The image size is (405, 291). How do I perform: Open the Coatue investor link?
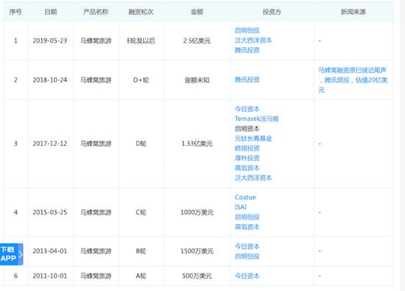click(245, 197)
